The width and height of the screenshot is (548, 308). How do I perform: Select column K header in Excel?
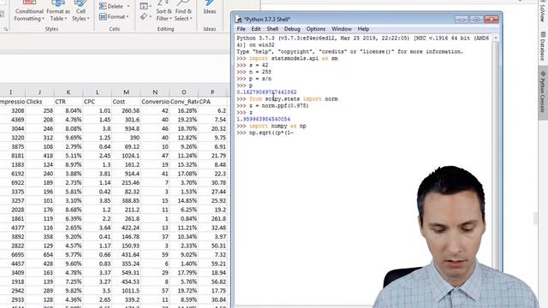(68, 92)
